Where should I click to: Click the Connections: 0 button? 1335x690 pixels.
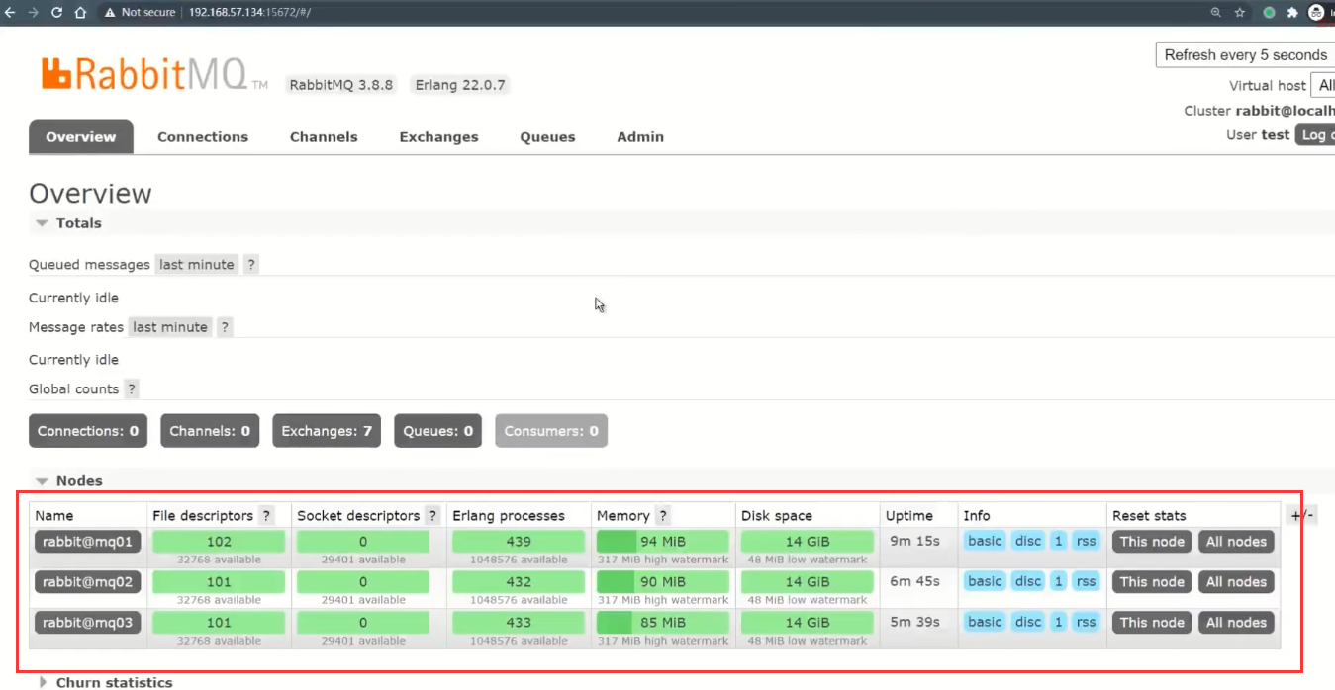point(88,431)
